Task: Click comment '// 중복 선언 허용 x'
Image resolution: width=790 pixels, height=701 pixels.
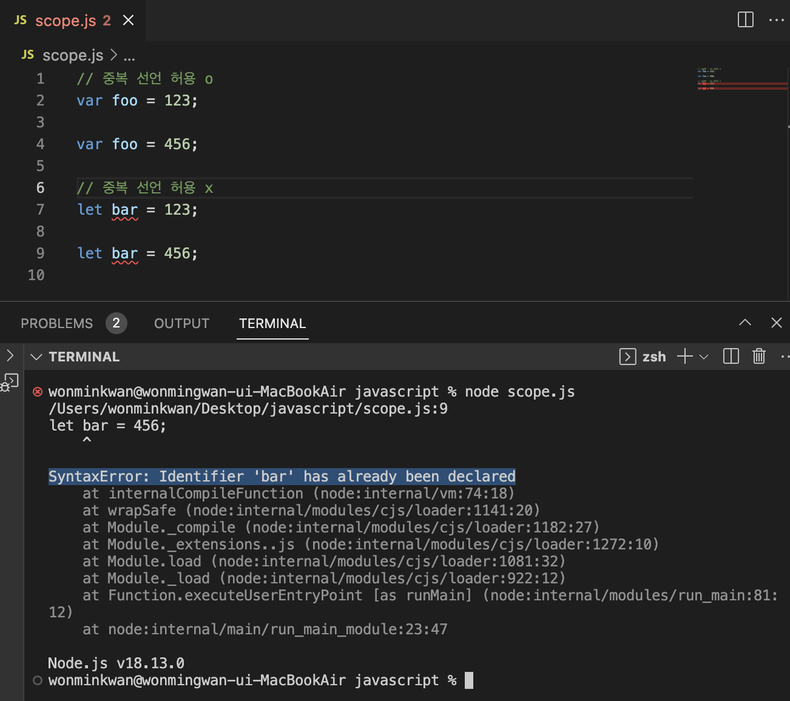Action: [145, 188]
